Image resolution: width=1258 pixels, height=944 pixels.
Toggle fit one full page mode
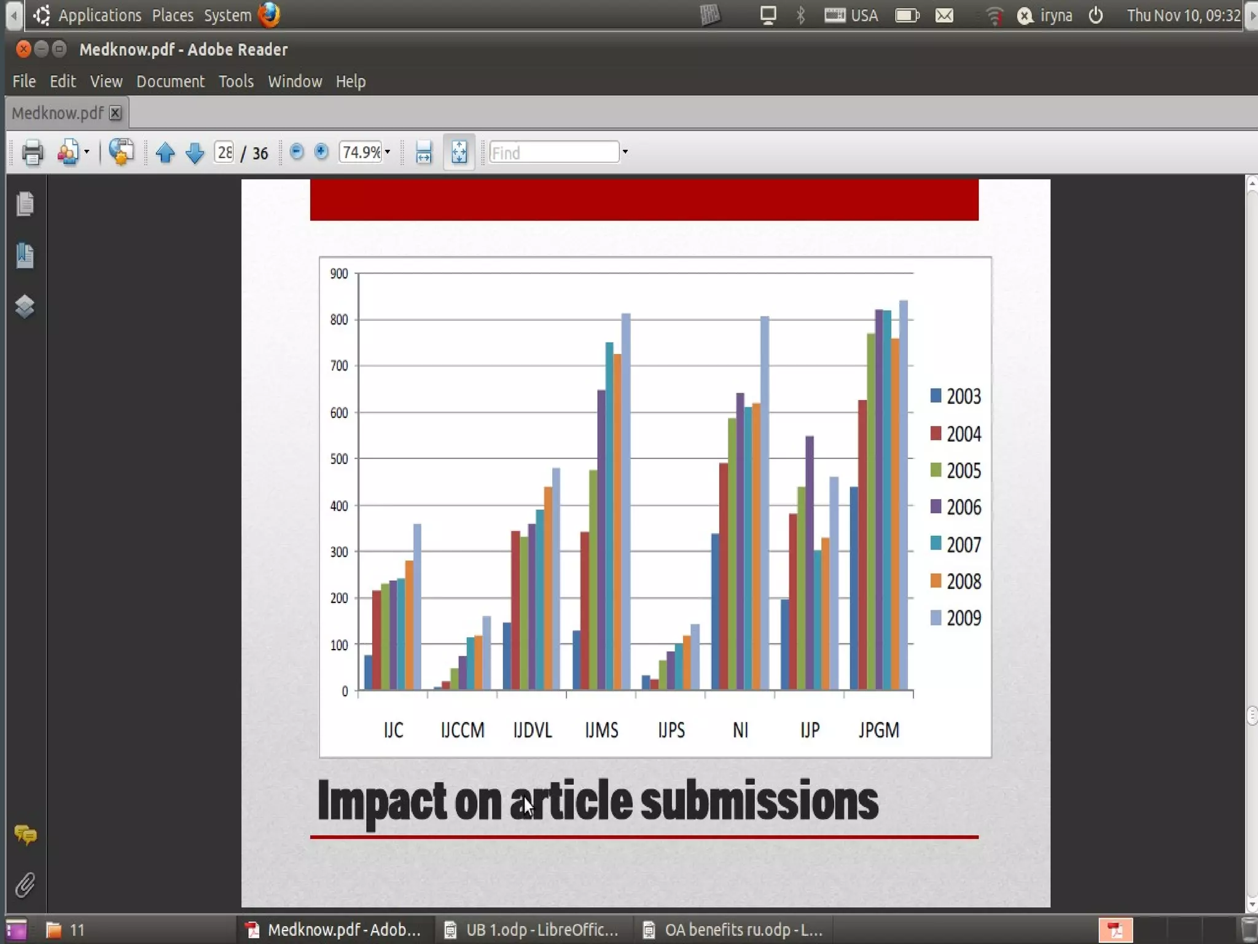click(x=459, y=152)
